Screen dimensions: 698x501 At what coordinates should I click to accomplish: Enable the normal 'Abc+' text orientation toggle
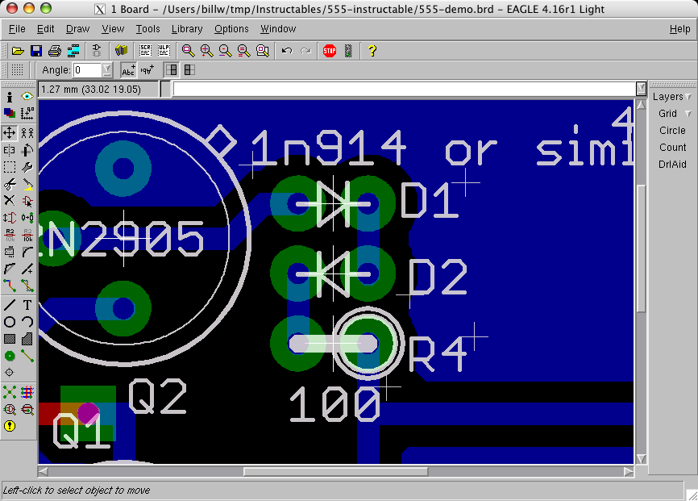pyautogui.click(x=129, y=70)
